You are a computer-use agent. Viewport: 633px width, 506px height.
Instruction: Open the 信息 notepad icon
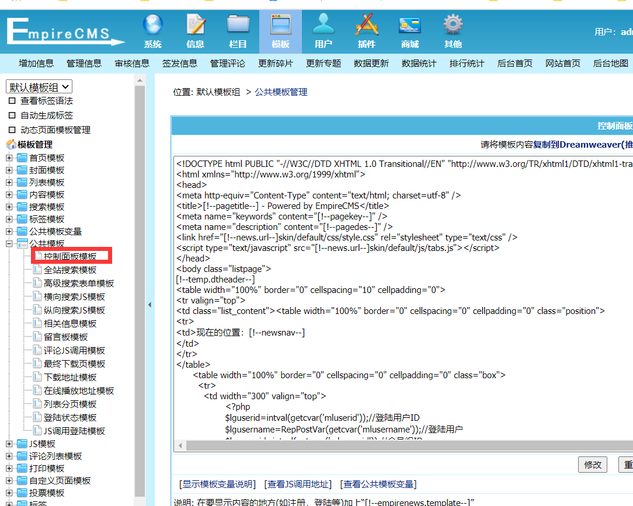pyautogui.click(x=196, y=24)
